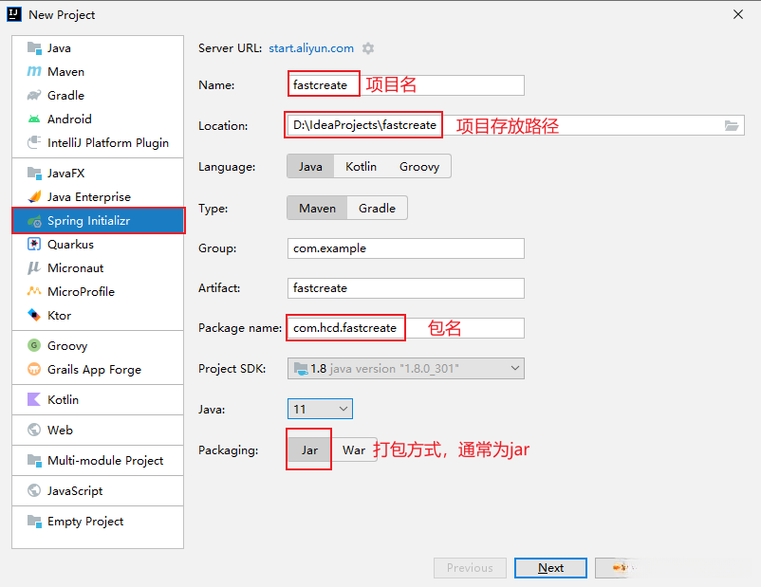Select Quarkus label in generator list
Screen dimensions: 761x587
pos(70,244)
